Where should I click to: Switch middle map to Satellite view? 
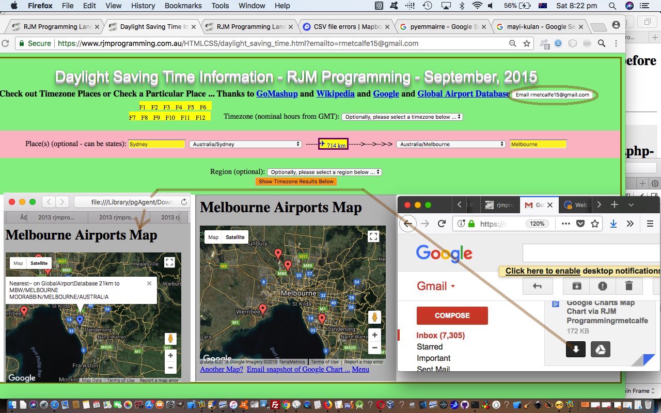235,237
